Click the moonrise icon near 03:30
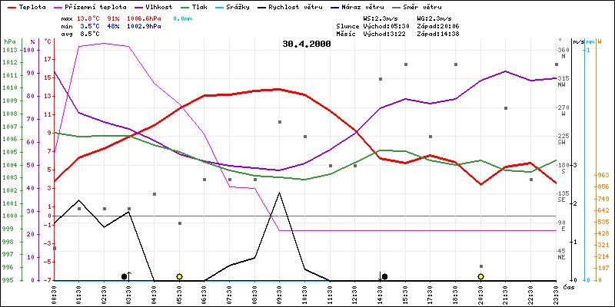The width and height of the screenshot is (615, 307). coord(125,276)
